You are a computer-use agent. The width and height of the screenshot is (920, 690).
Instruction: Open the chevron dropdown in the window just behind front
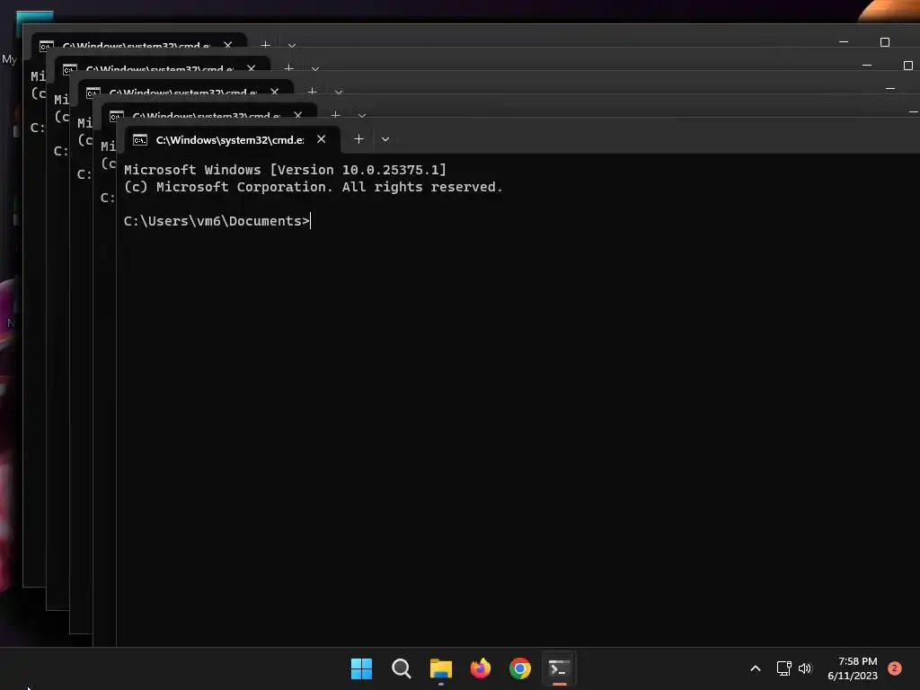[x=362, y=115]
